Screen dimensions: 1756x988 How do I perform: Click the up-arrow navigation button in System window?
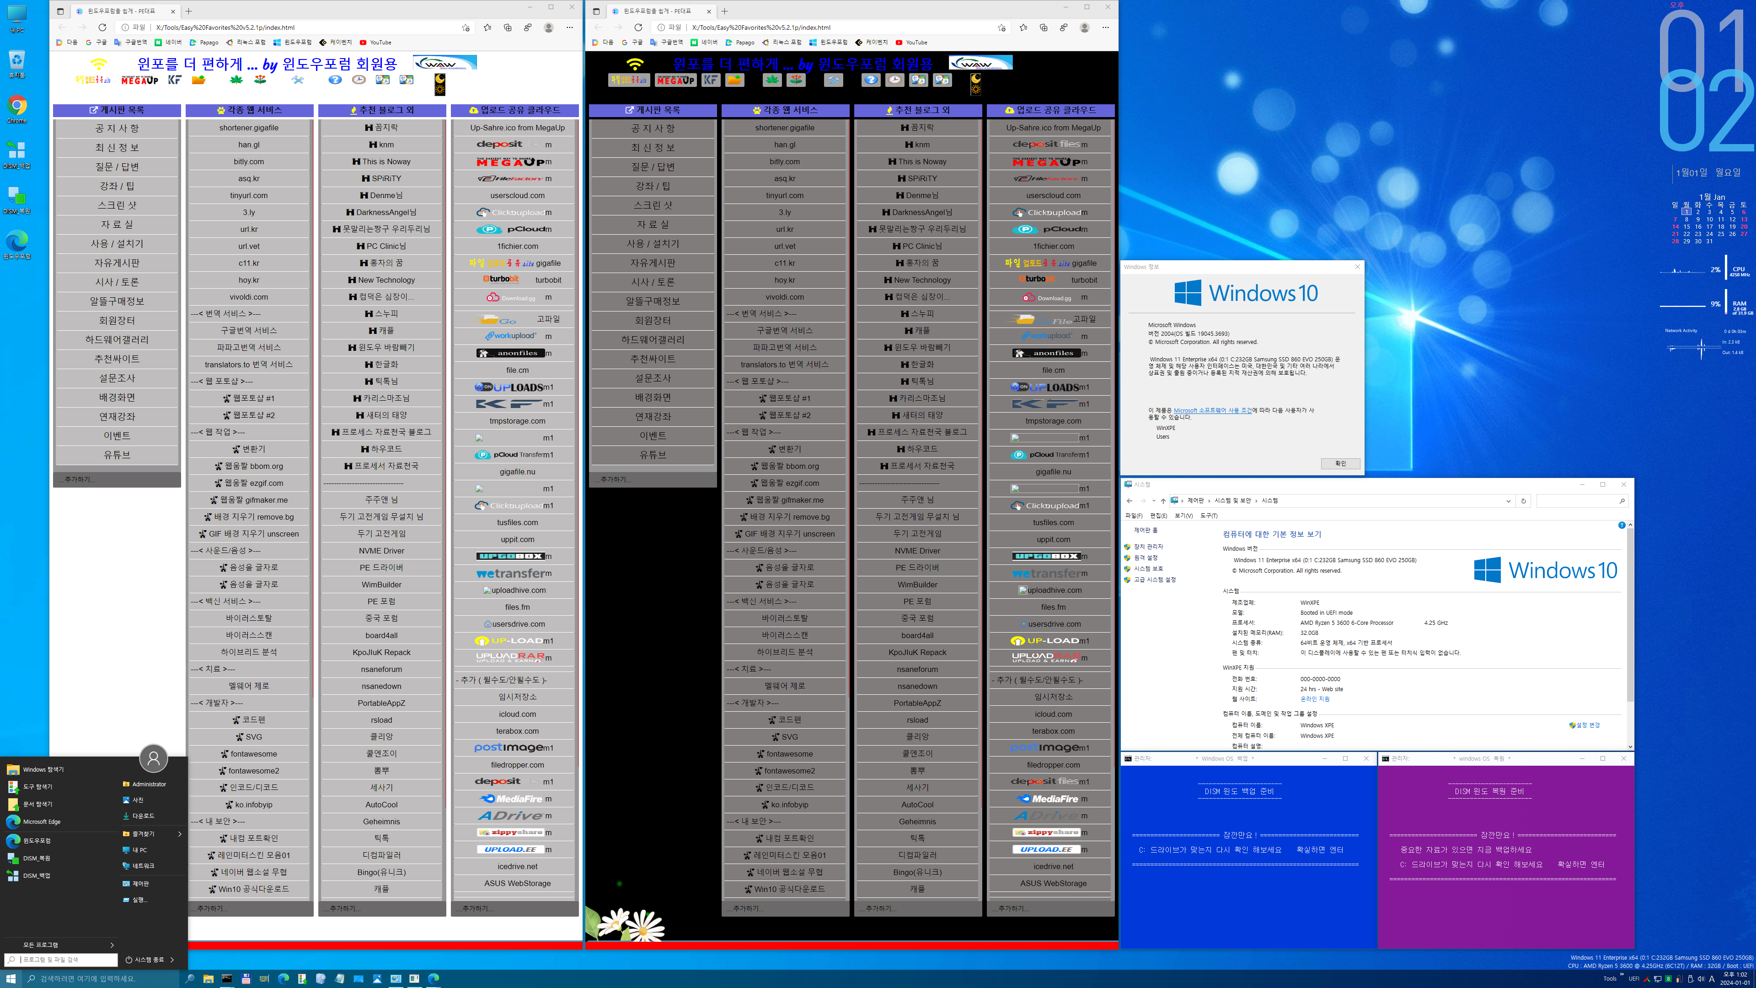(1163, 501)
